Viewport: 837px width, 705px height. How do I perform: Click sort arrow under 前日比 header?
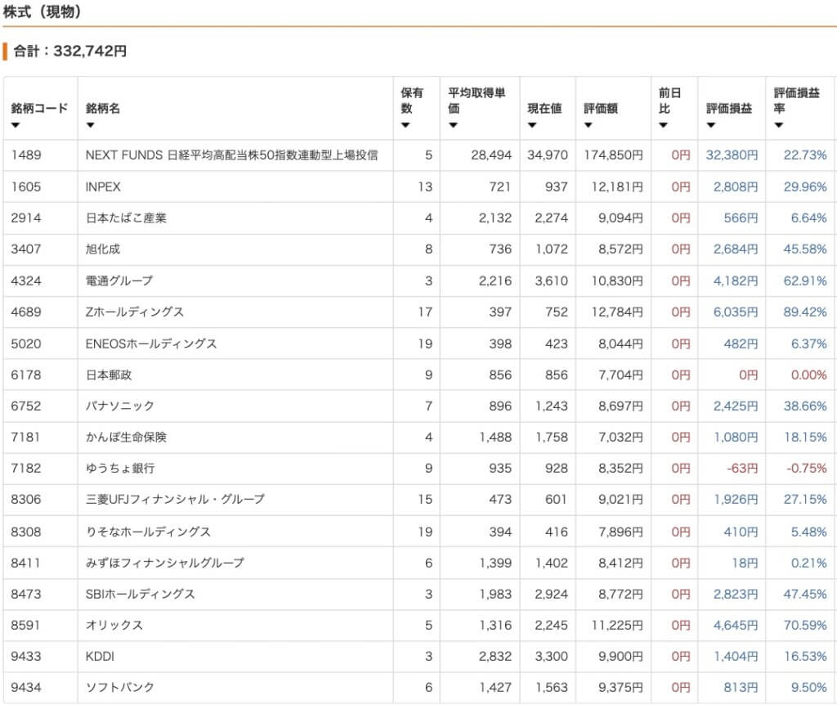[663, 125]
